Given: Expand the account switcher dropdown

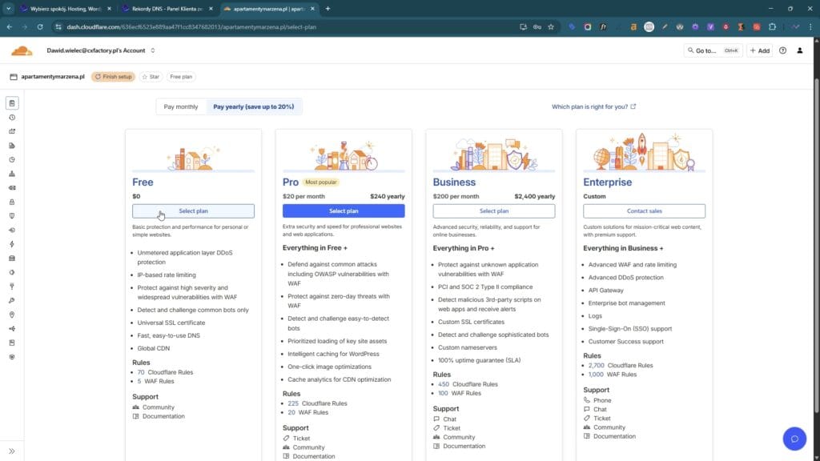Looking at the screenshot, I should click(x=153, y=50).
